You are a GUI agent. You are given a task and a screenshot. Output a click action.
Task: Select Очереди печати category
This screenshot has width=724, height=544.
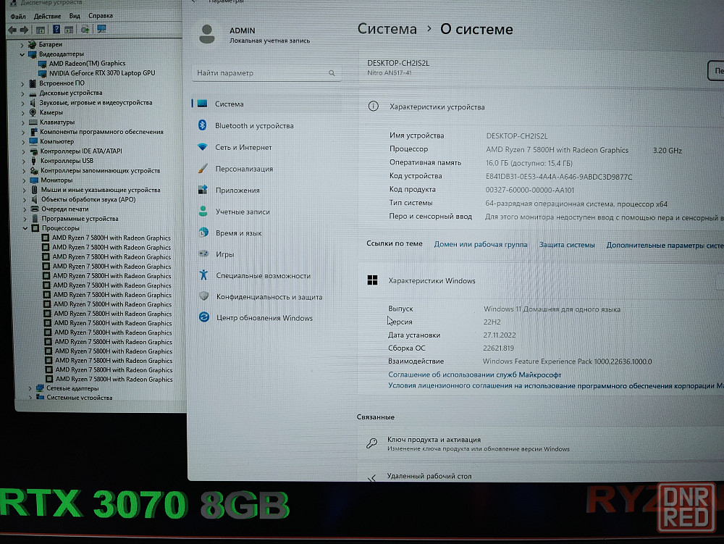pyautogui.click(x=65, y=209)
